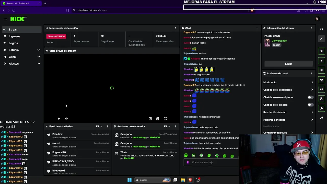Image resolution: width=327 pixels, height=184 pixels.
Task: Click the Conversando category label
Action: [279, 41]
